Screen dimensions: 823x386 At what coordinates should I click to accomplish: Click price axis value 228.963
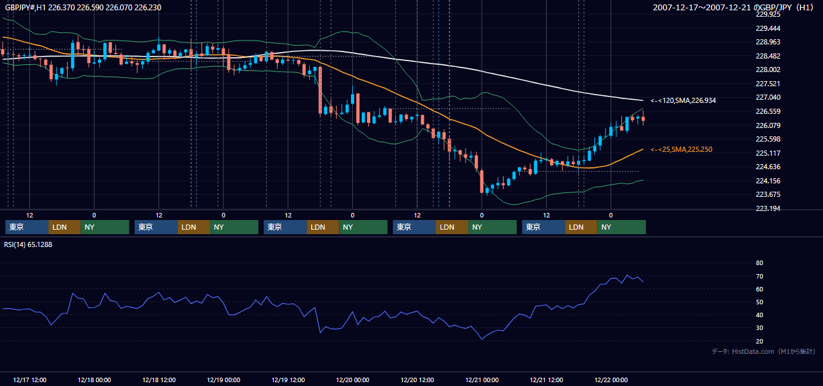click(768, 42)
